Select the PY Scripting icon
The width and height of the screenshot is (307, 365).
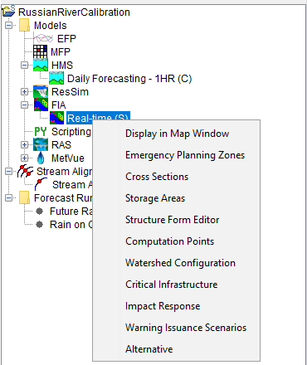(41, 131)
